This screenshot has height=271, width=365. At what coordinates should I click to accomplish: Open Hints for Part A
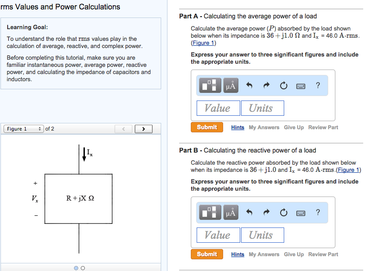[x=237, y=127]
